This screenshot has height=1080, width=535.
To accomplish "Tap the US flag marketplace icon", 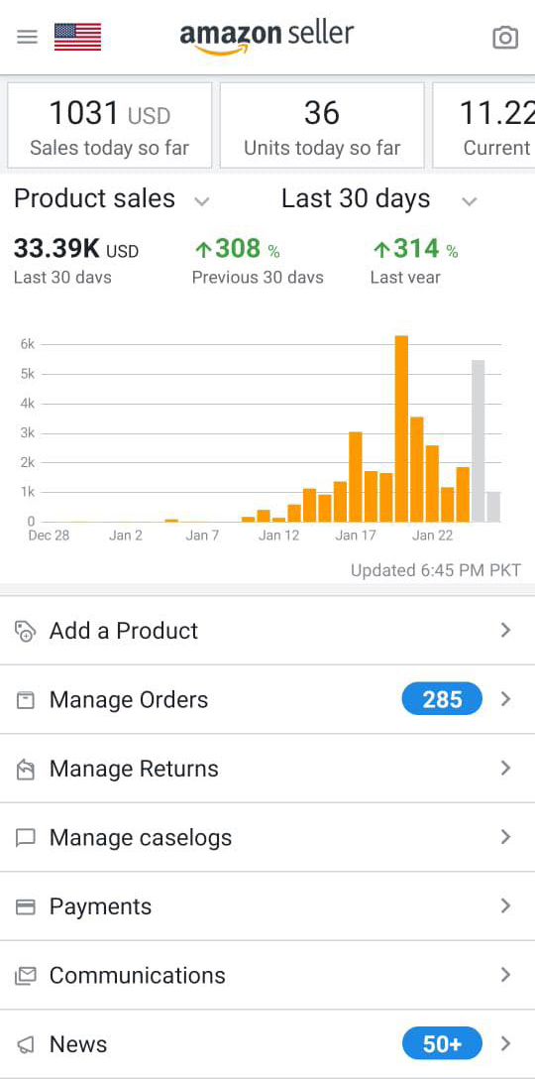I will tap(77, 38).
